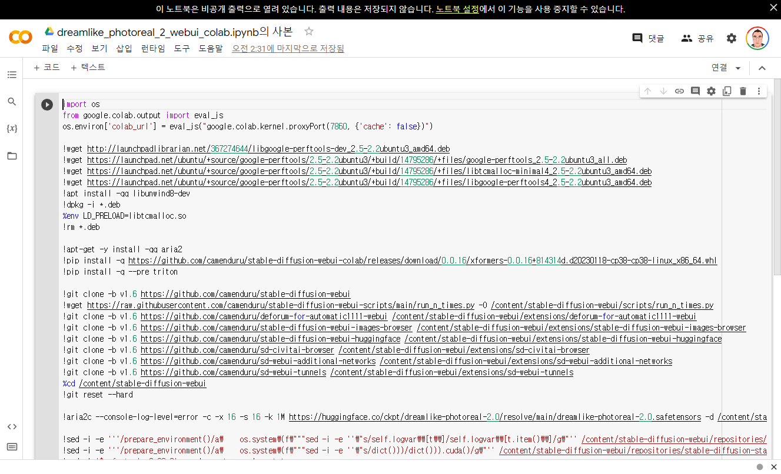Click the 댓글 comment button
This screenshot has width=781, height=474.
coord(648,38)
